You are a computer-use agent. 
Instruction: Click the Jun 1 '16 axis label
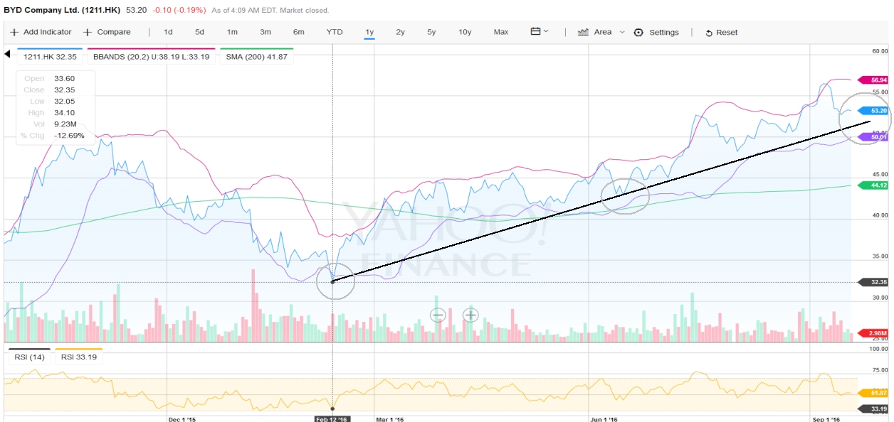[x=604, y=419]
